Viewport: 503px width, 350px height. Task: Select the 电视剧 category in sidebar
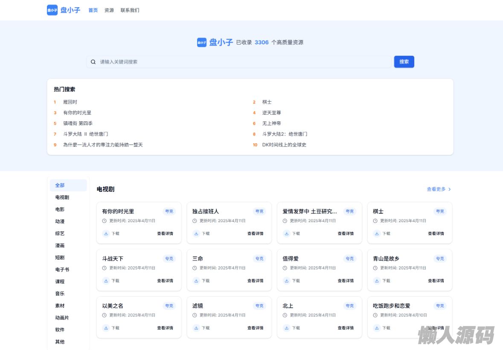68,197
